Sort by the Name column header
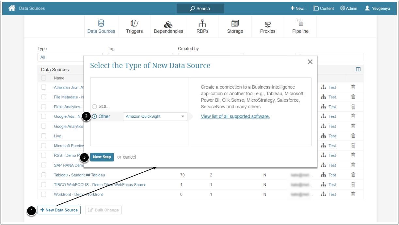This screenshot has width=399, height=225. (59, 78)
